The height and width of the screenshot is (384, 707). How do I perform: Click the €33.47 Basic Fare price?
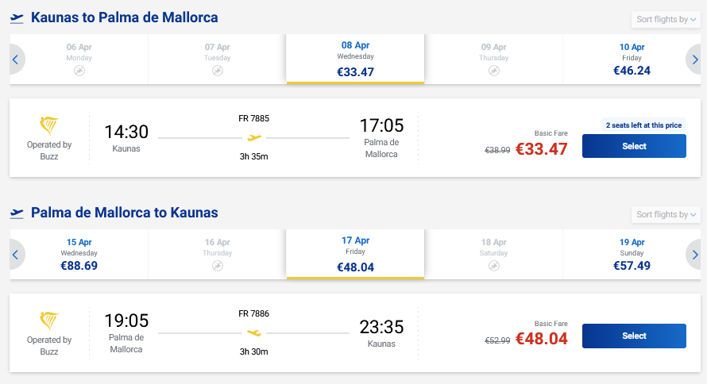pos(541,148)
